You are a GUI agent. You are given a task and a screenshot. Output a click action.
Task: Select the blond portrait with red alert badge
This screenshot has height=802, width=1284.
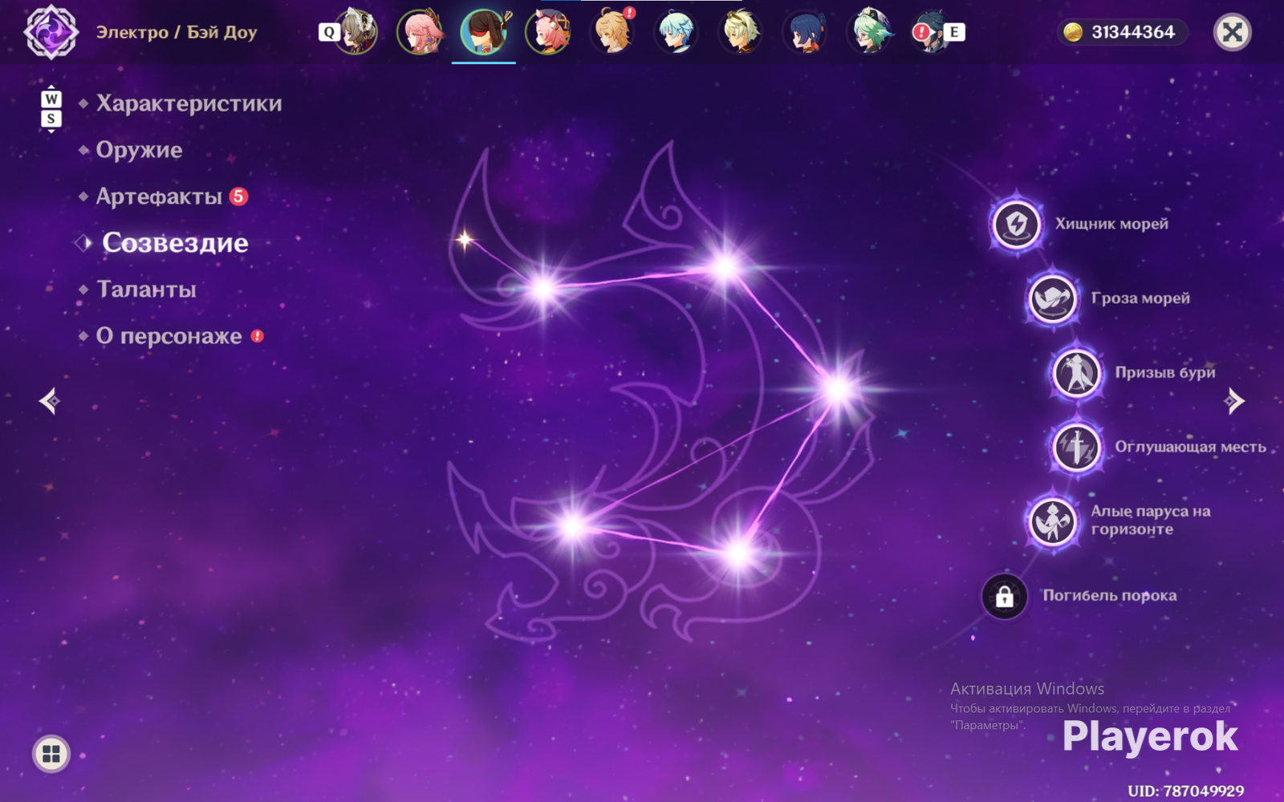(613, 32)
